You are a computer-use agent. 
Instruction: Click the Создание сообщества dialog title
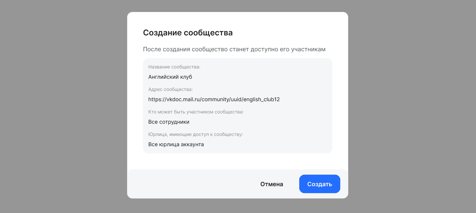point(188,33)
